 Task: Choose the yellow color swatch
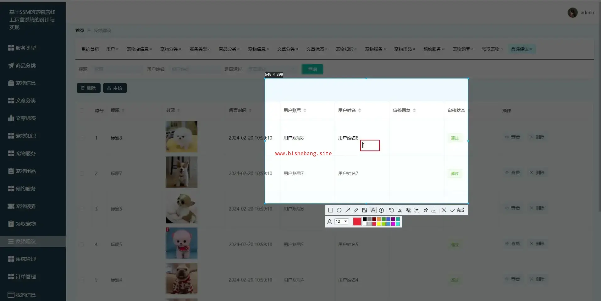(379, 224)
